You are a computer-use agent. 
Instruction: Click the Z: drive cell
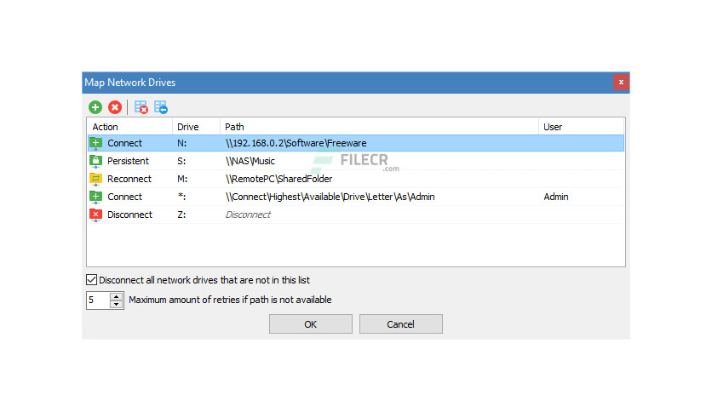tap(181, 215)
